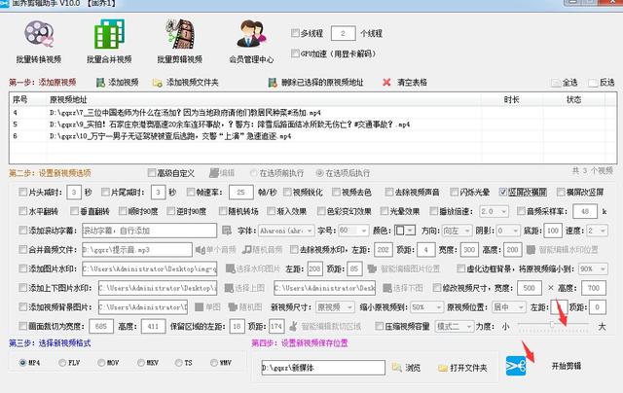Click the save path field D:\gqxz\新媒体

tap(323, 368)
